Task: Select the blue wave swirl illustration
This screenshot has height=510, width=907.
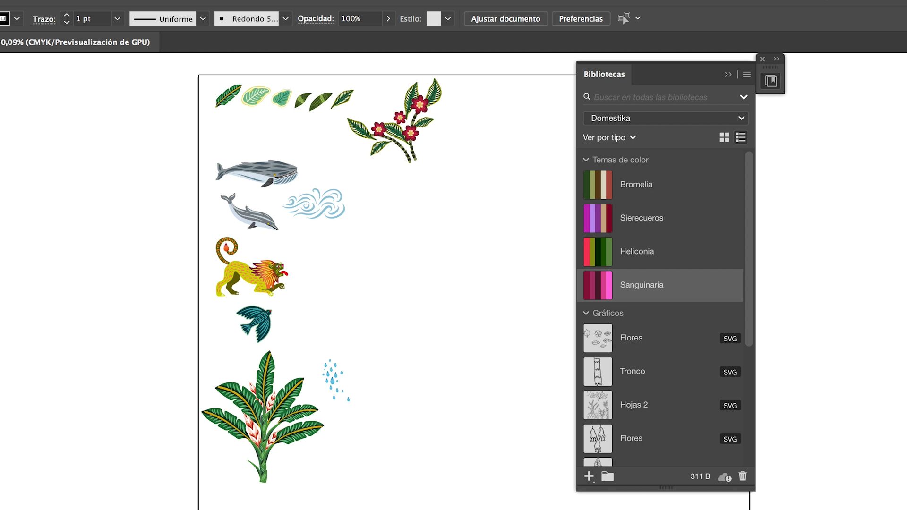Action: pyautogui.click(x=314, y=204)
